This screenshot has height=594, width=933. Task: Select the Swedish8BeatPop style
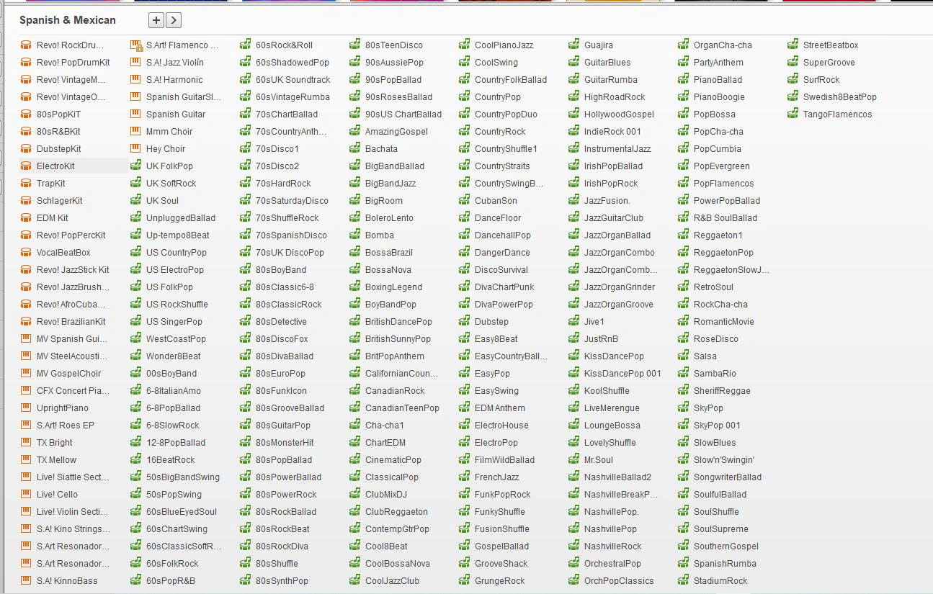[x=839, y=97]
